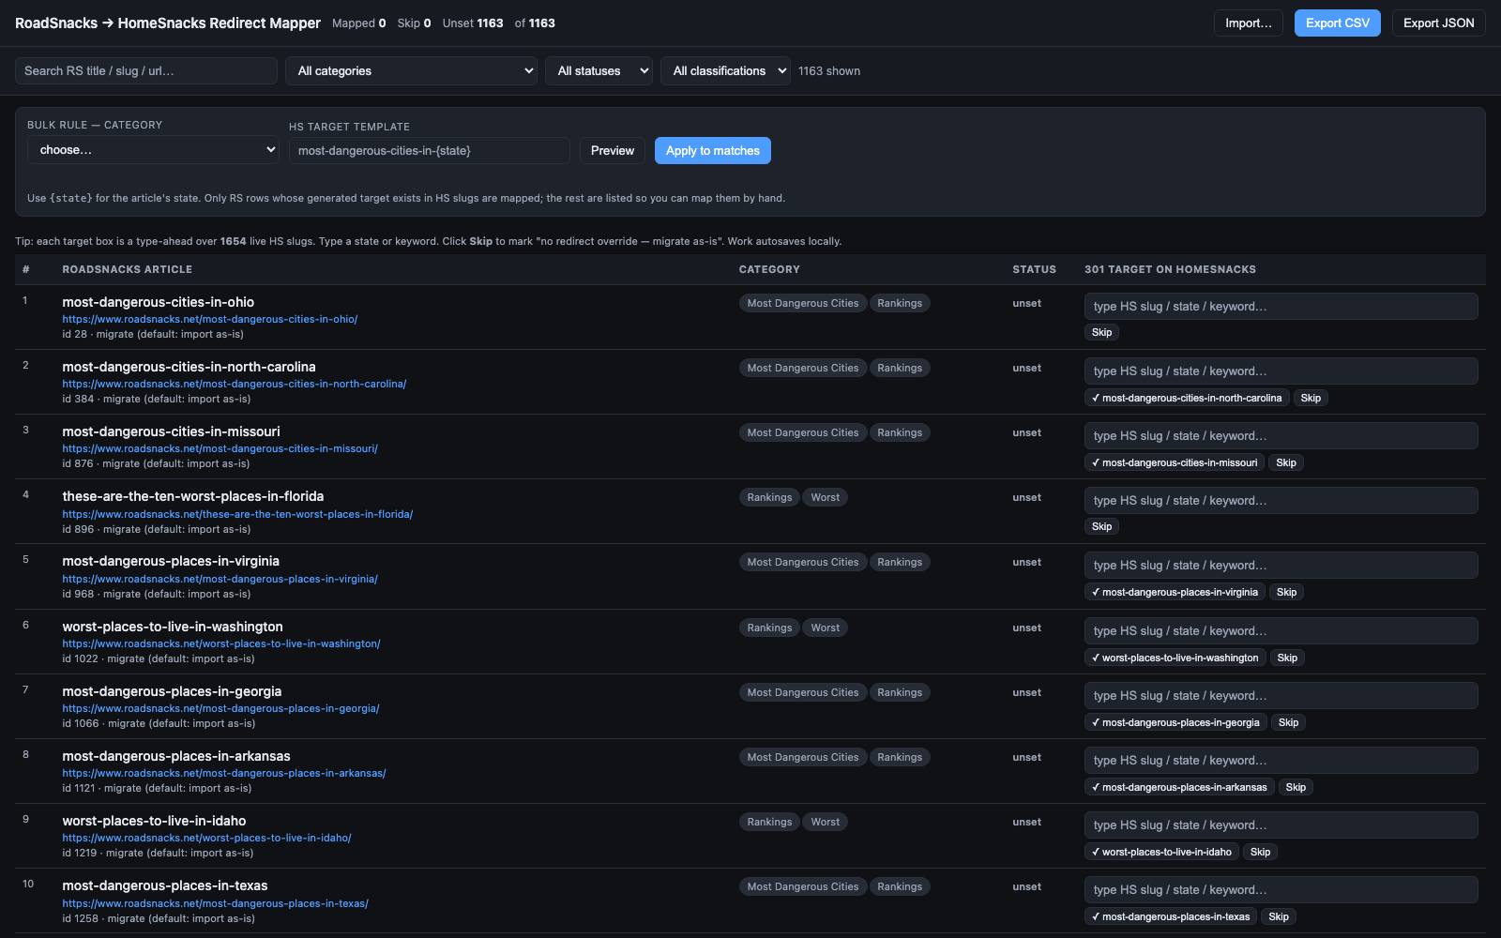Open roadsnacks most-dangerous-cities-in-missouri URL
This screenshot has width=1501, height=938.
[x=220, y=449]
